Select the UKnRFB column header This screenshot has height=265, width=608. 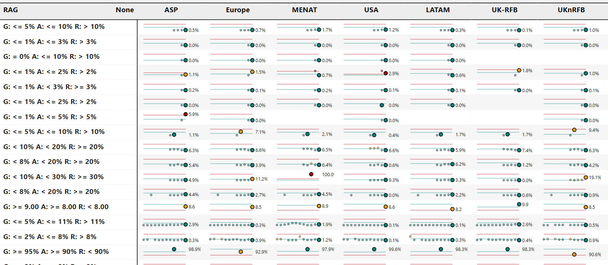point(571,10)
